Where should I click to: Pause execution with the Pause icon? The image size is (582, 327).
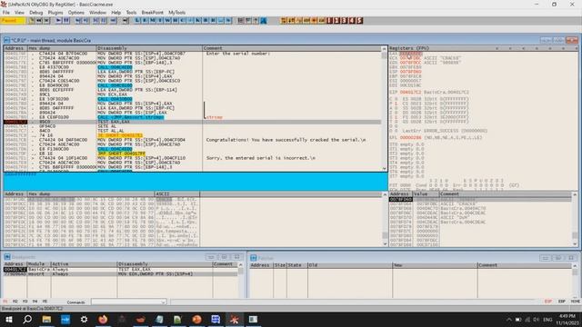[66, 20]
